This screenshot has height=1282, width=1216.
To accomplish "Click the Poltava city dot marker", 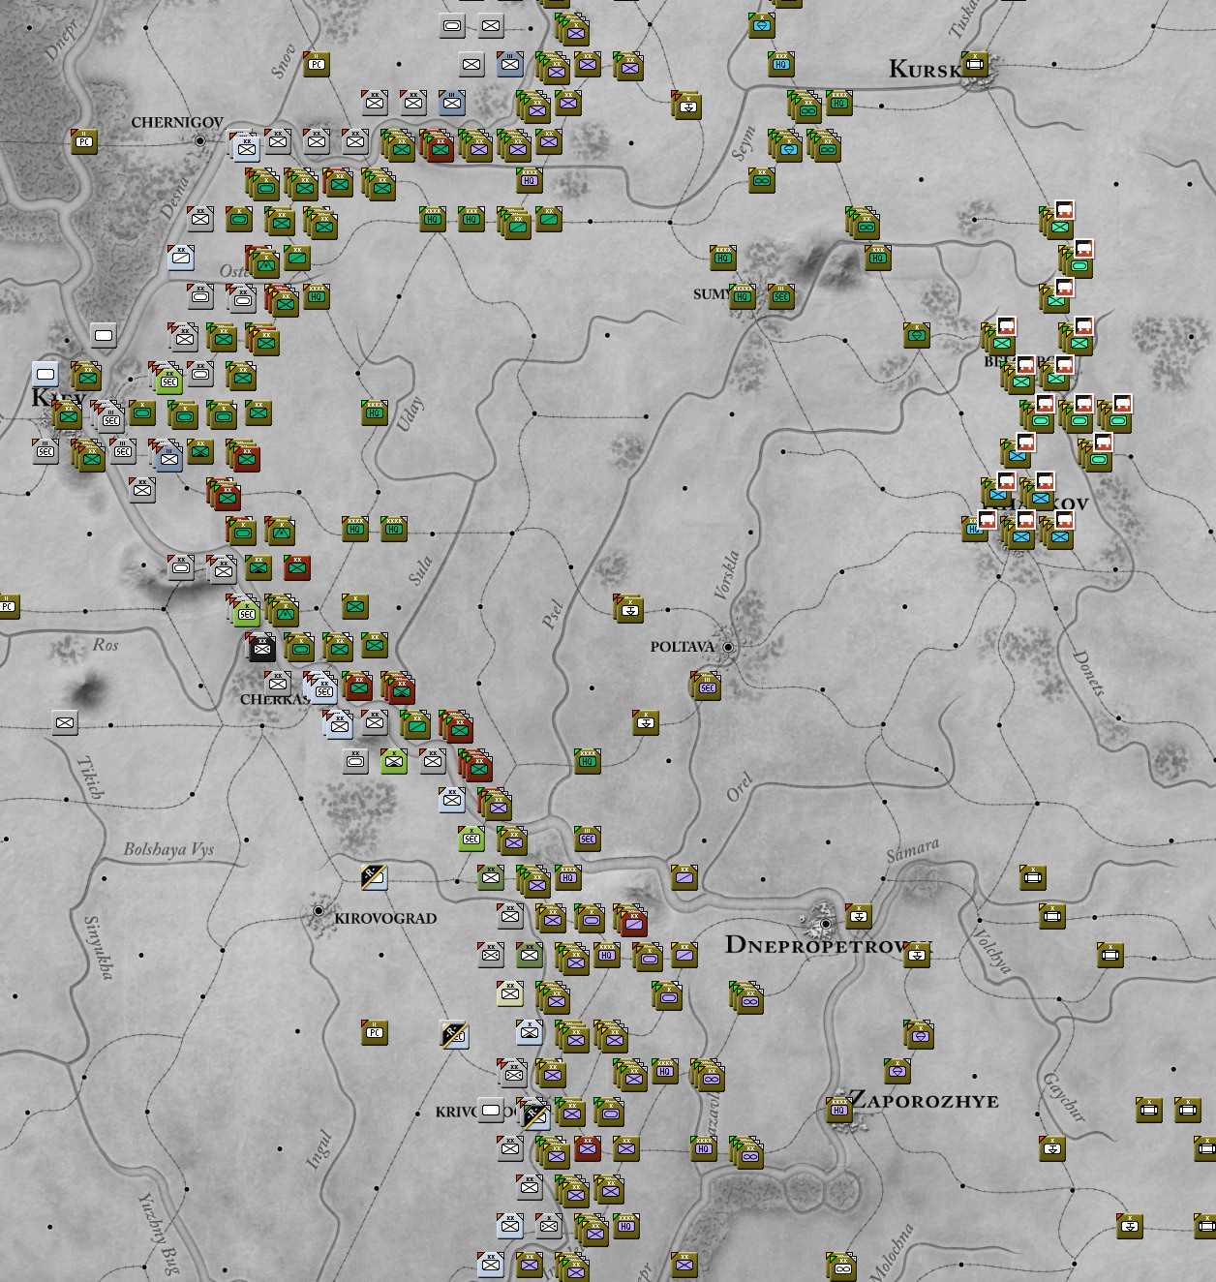I will [x=728, y=647].
